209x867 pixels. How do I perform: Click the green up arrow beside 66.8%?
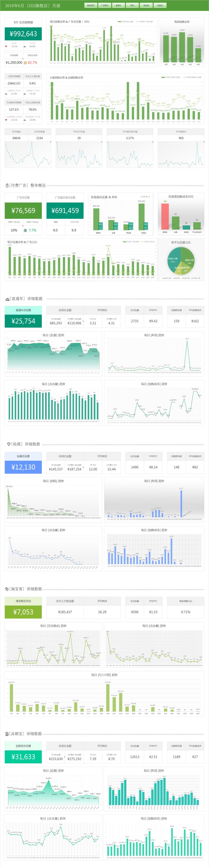[x=25, y=47]
